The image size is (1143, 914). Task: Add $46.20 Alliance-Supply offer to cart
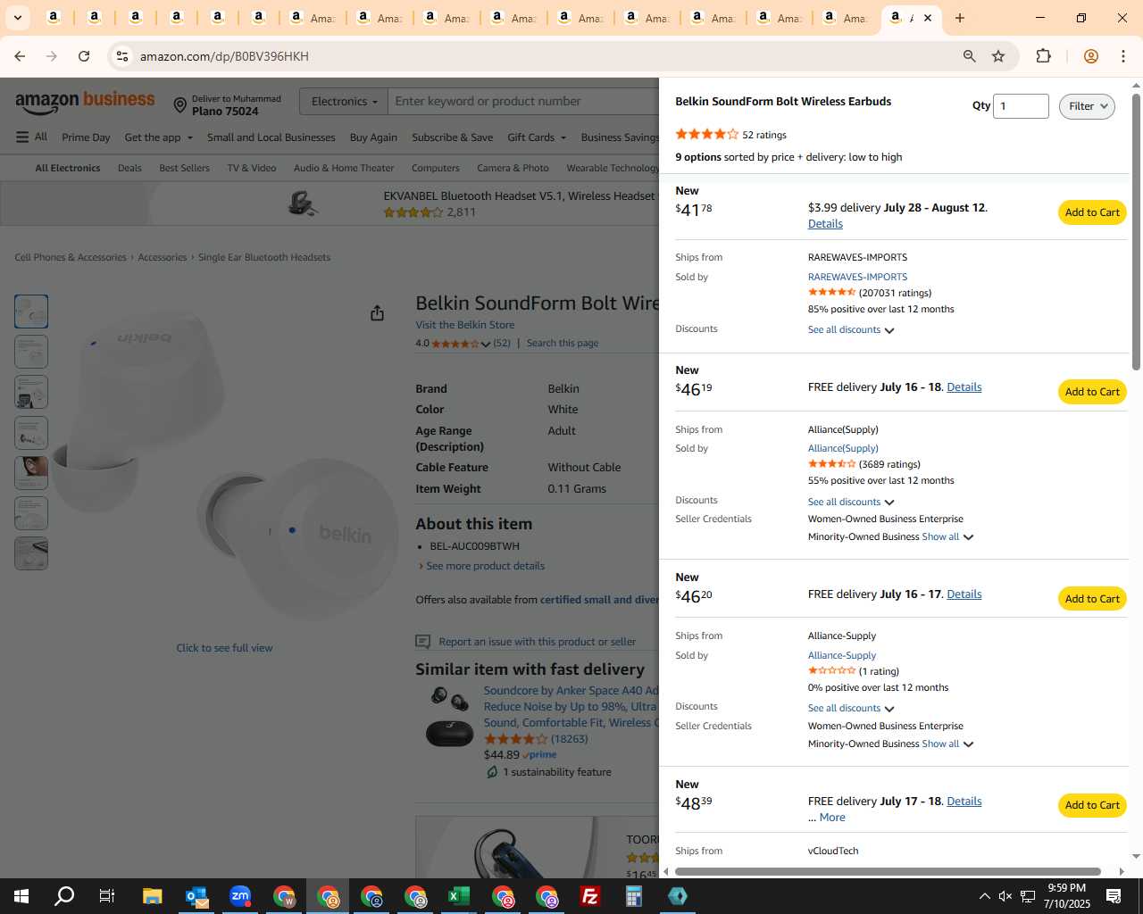pos(1092,599)
